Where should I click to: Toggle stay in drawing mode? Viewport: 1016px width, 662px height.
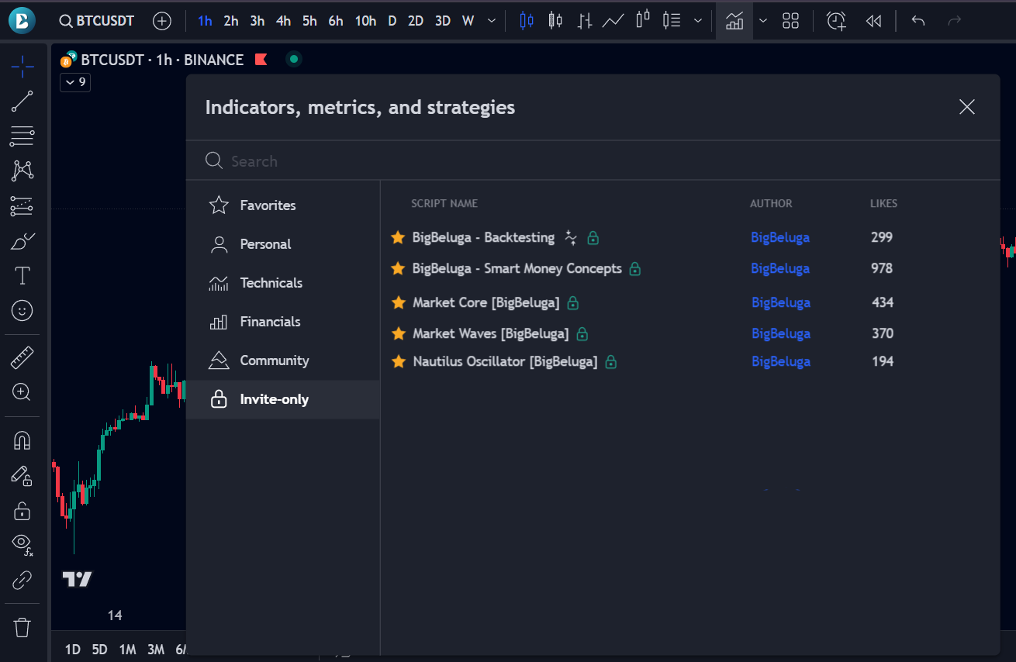[x=22, y=475]
